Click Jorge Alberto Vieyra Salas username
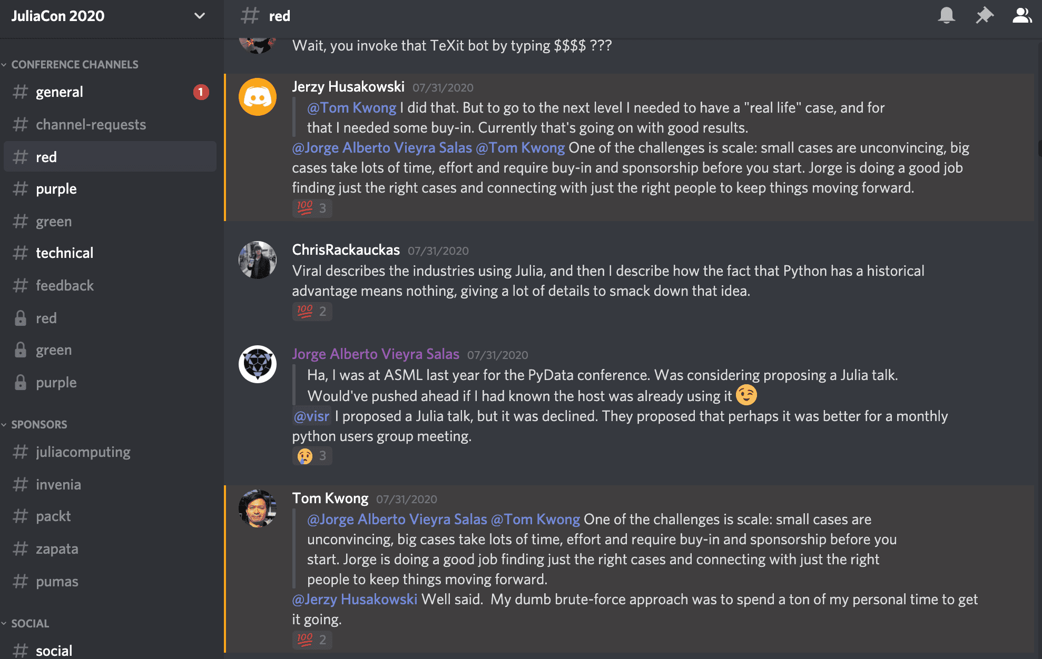 [x=378, y=354]
